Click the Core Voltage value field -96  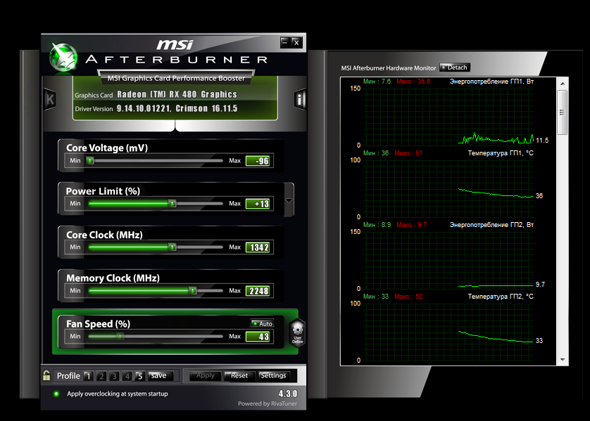click(258, 161)
